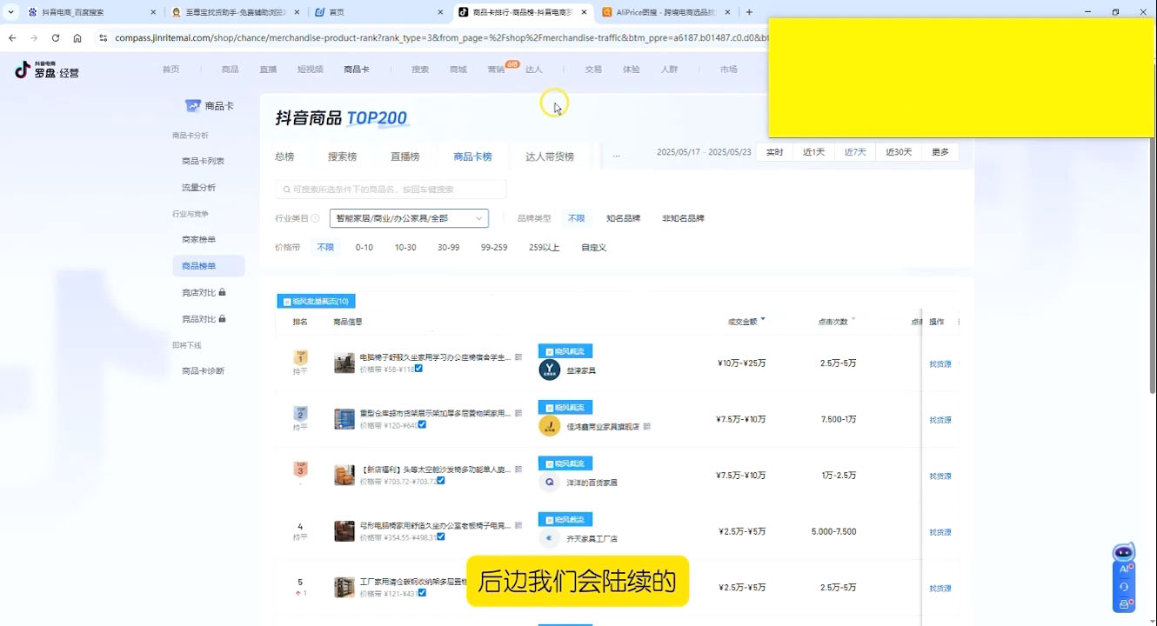Switch to 直播榜 tab
Screen dimensions: 1157x626
[x=405, y=156]
